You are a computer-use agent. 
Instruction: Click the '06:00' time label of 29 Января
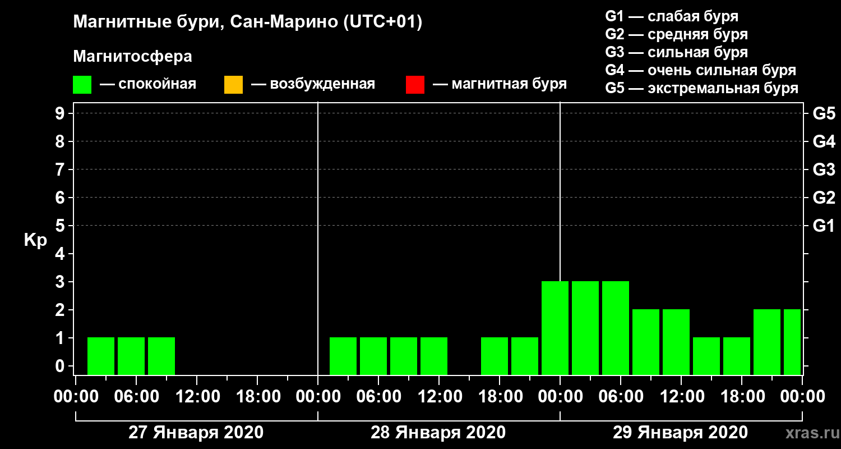pos(621,397)
